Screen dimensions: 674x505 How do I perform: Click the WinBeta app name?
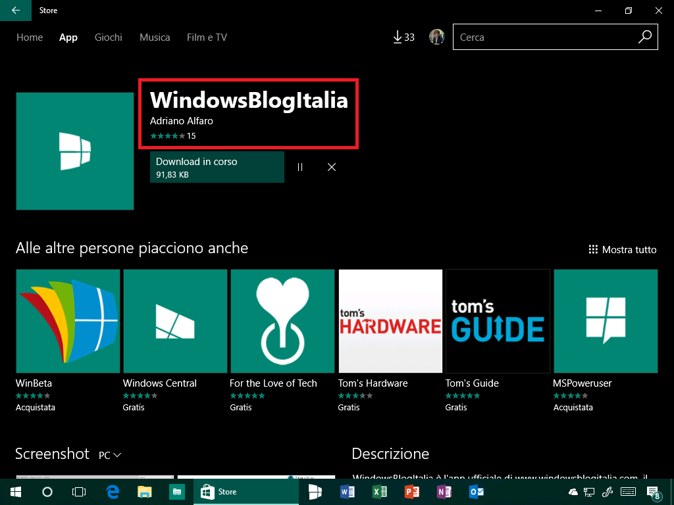(x=34, y=383)
